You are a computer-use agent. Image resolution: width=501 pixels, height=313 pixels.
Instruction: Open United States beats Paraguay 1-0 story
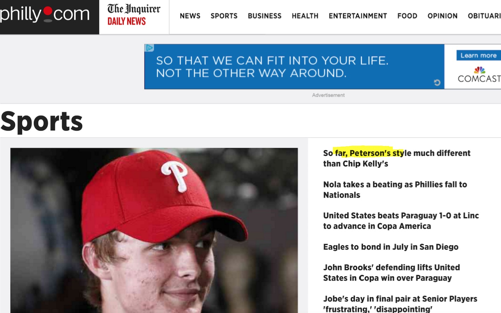[401, 221]
